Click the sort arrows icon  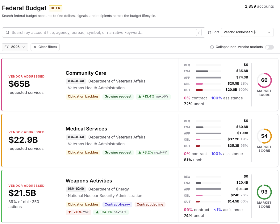click(x=209, y=32)
